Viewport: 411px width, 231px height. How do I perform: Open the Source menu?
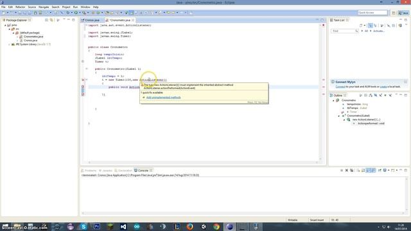tap(31, 7)
